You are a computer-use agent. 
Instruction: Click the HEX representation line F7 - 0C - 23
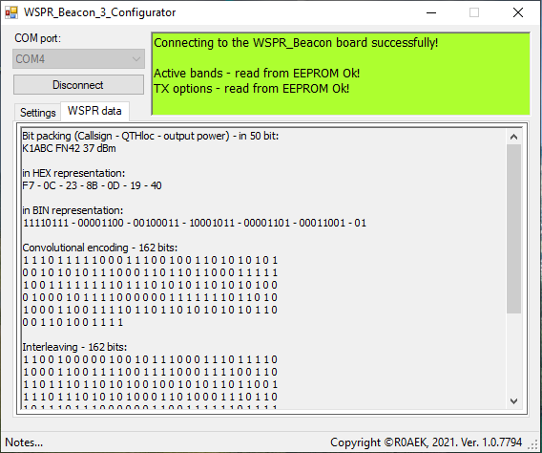click(x=92, y=185)
